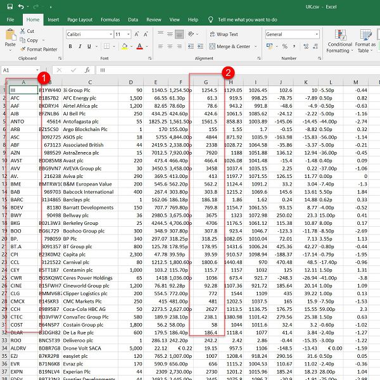Click the Borders icon
This screenshot has width=380, height=380.
(x=106, y=46)
